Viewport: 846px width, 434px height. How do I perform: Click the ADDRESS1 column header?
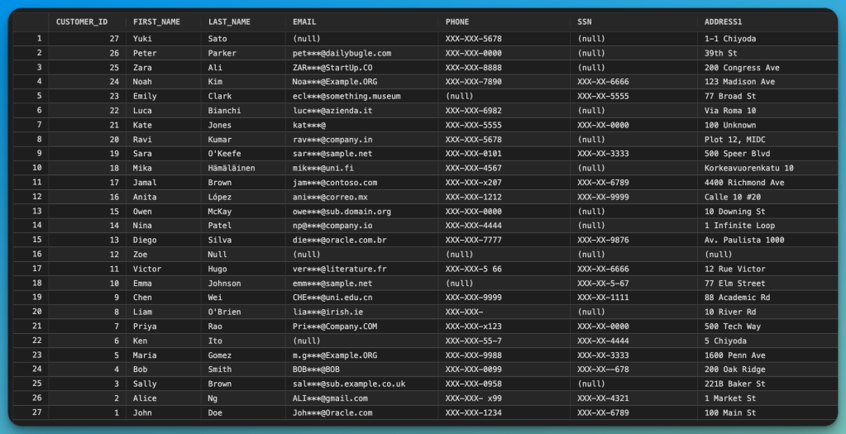coord(723,21)
